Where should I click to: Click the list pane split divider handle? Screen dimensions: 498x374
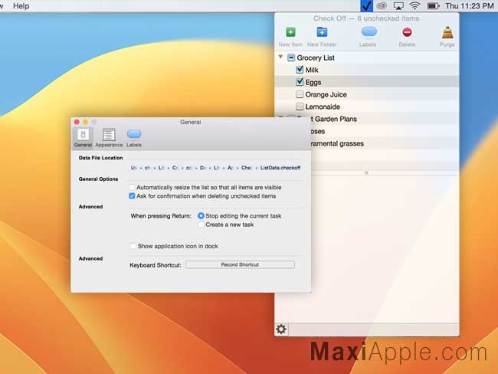pyautogui.click(x=366, y=173)
